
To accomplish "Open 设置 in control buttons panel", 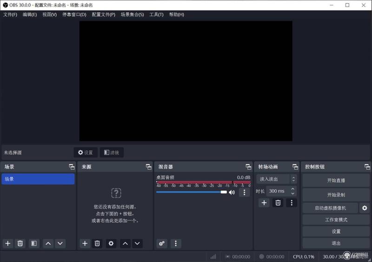I will (336, 232).
